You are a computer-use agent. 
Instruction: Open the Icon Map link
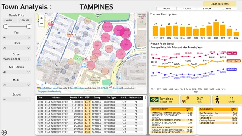click(53, 88)
